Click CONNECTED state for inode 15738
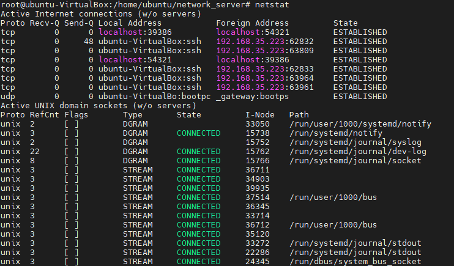This screenshot has height=266, width=454. click(x=199, y=133)
